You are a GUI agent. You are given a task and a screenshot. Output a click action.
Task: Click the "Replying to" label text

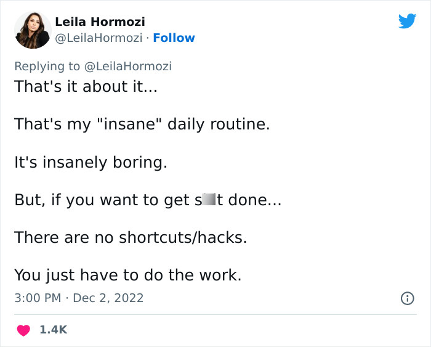(47, 66)
